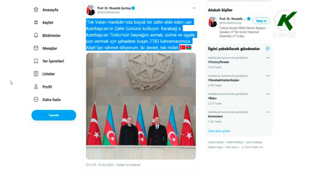Follow Mustafa Şentop with Takip et
This screenshot has width=316, height=172.
click(x=261, y=21)
